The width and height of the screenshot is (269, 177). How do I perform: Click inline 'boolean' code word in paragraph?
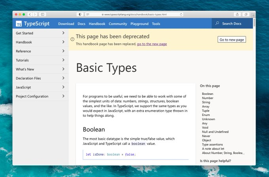point(138,144)
